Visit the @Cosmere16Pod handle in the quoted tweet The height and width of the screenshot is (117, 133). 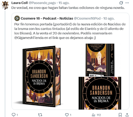87,18
